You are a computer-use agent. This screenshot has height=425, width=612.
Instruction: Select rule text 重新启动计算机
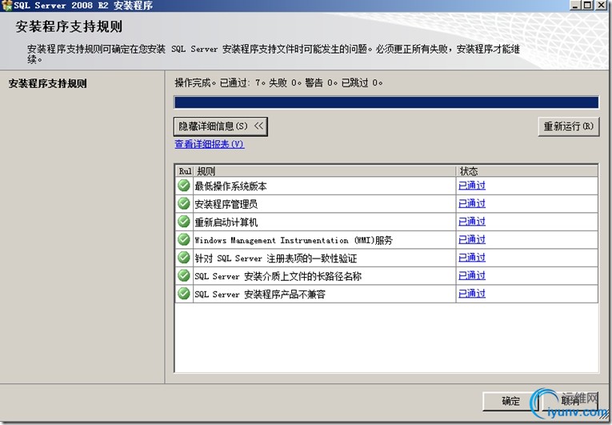(x=226, y=223)
